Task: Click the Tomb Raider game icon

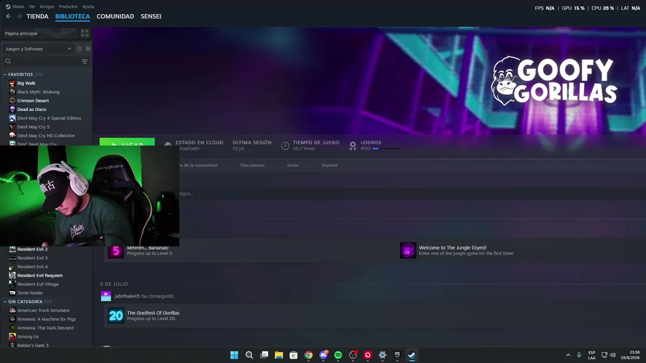Action: coord(13,293)
